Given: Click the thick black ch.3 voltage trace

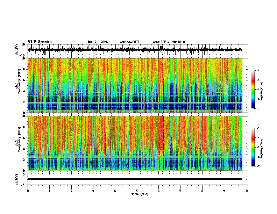Looking at the screenshot, I should [x=135, y=179].
